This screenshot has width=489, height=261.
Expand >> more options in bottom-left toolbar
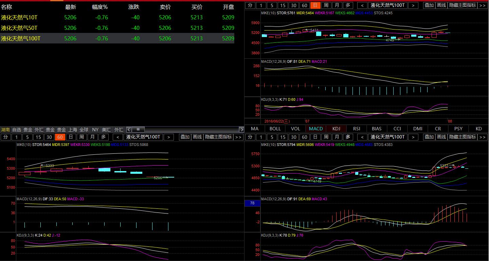(238, 137)
